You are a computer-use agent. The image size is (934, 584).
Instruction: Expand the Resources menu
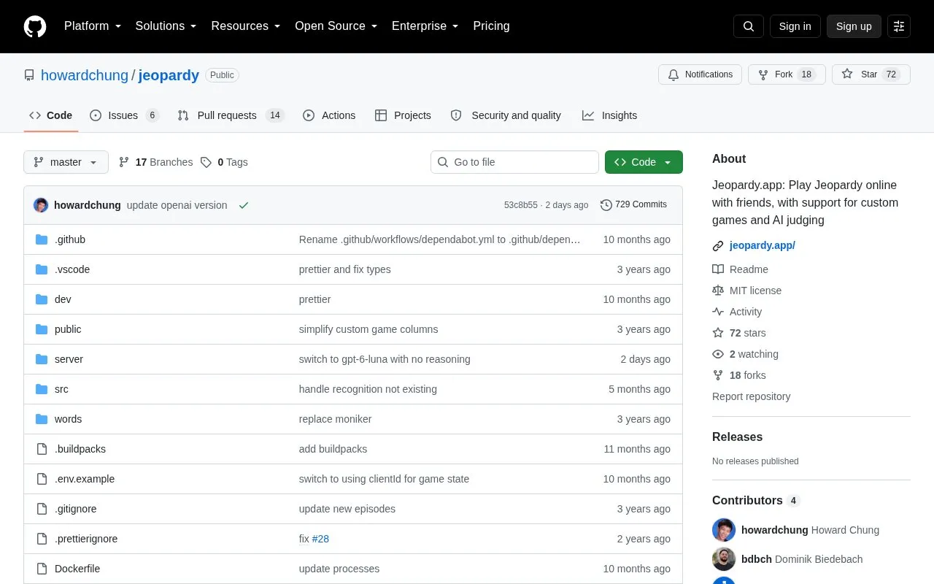coord(246,26)
